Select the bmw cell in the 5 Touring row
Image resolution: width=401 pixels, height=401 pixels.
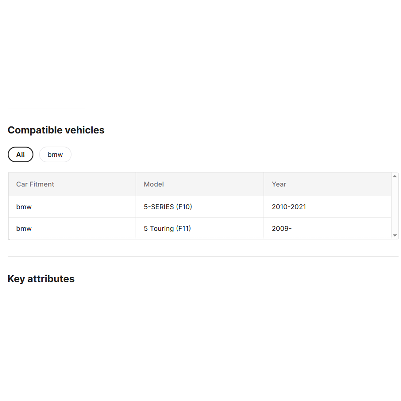click(x=24, y=229)
